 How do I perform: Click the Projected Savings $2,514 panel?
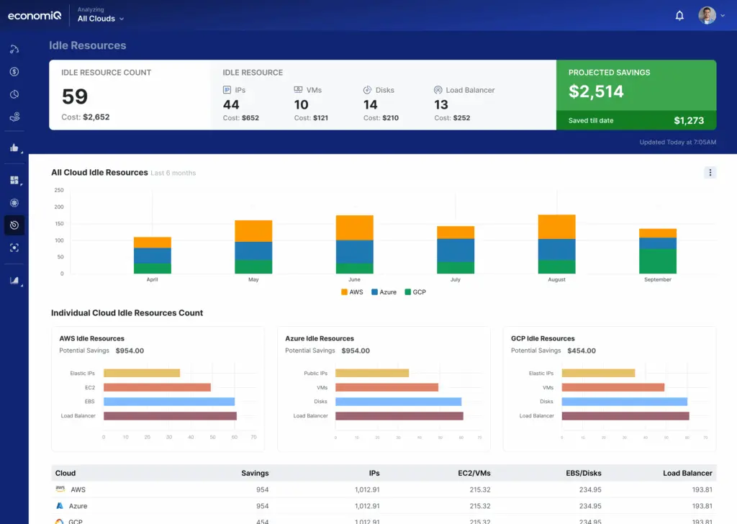click(636, 86)
